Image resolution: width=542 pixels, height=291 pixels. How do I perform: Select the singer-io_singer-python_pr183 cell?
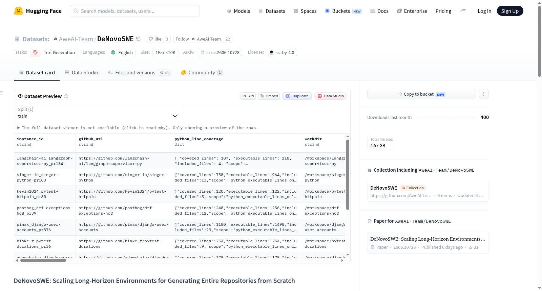[45, 177]
